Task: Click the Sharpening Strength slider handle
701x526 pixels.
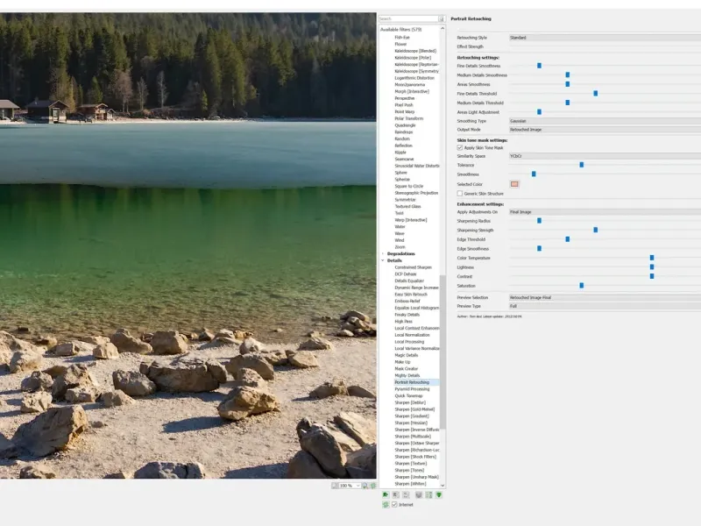Action: [x=596, y=230]
